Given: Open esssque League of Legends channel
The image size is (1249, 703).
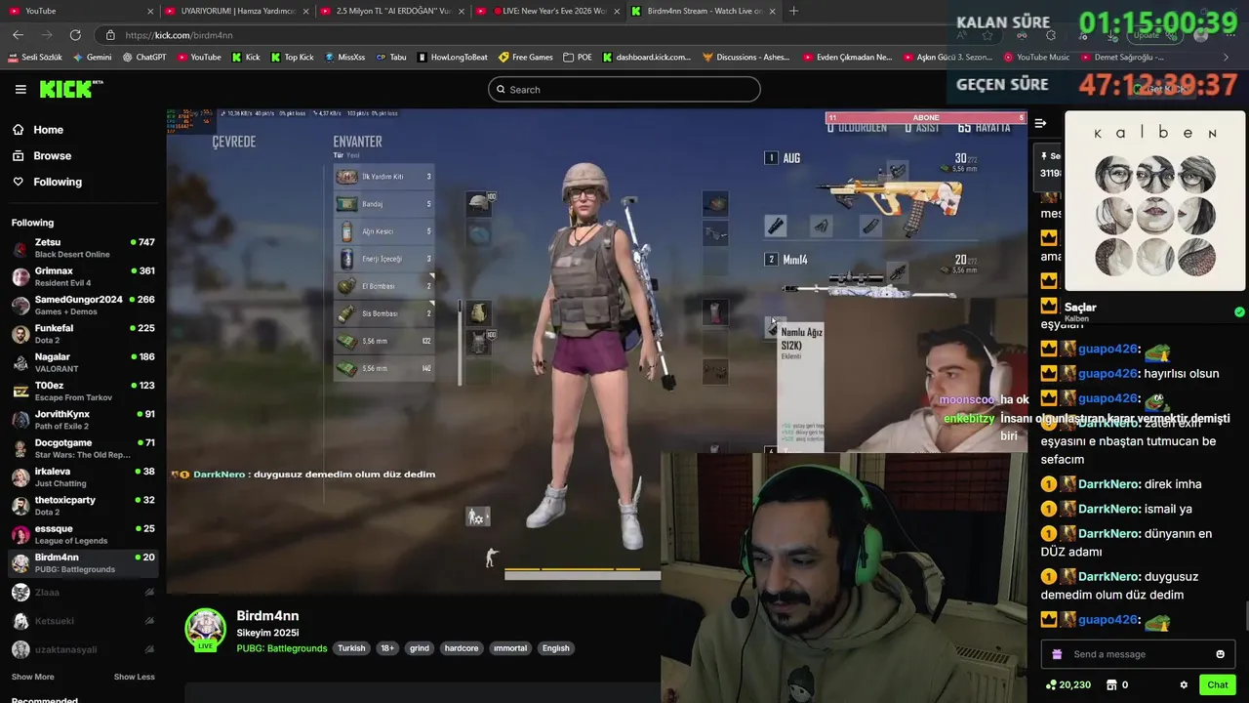Looking at the screenshot, I should [x=83, y=534].
